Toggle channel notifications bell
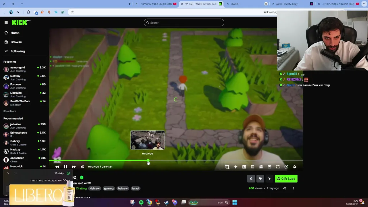Image resolution: width=368 pixels, height=207 pixels. pos(251,179)
